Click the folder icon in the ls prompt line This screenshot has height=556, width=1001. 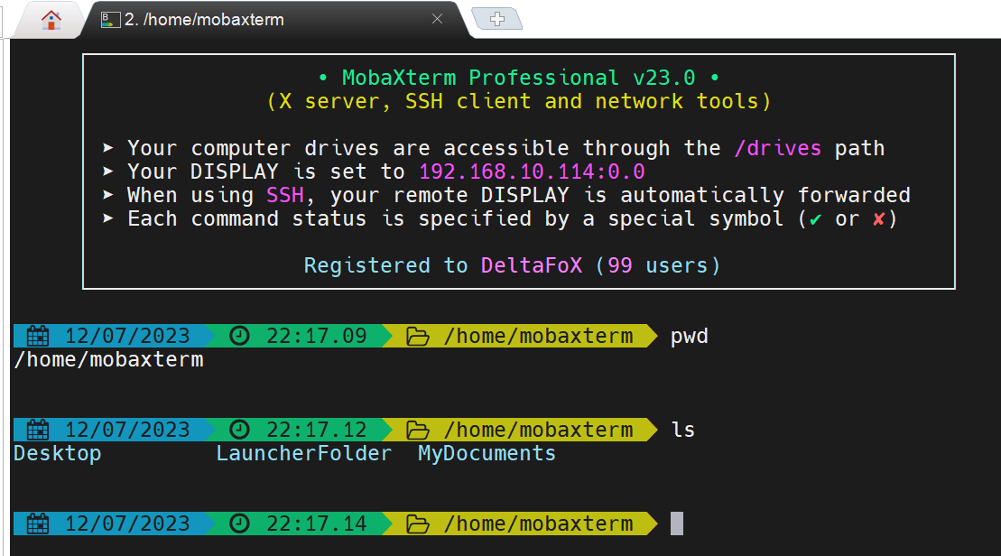[417, 431]
